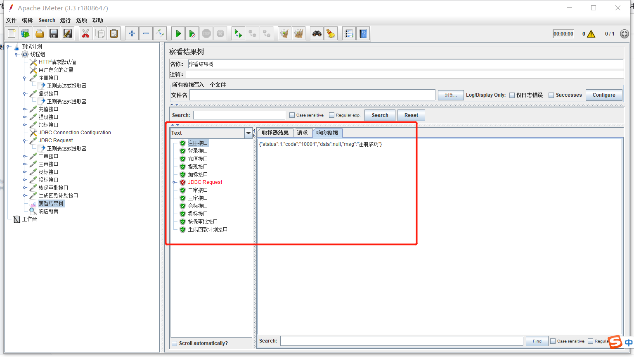Image resolution: width=634 pixels, height=357 pixels.
Task: Select JDBC Connection Configuration in test plan tree
Action: click(75, 133)
